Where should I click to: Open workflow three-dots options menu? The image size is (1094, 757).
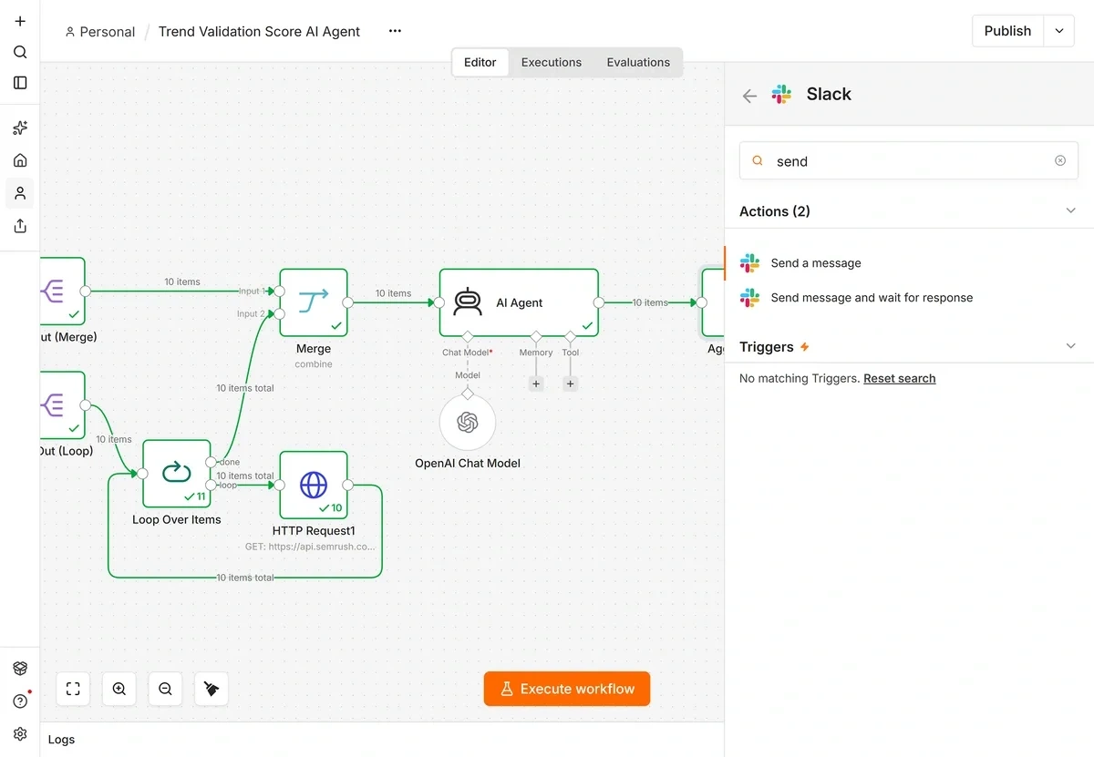395,31
